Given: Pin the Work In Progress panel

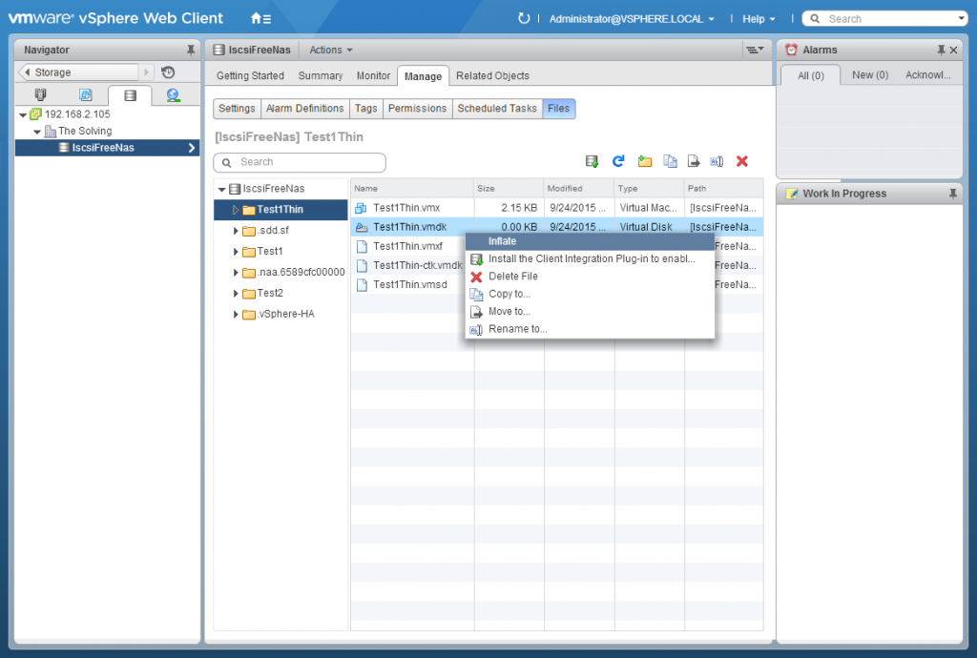Looking at the screenshot, I should tap(952, 194).
